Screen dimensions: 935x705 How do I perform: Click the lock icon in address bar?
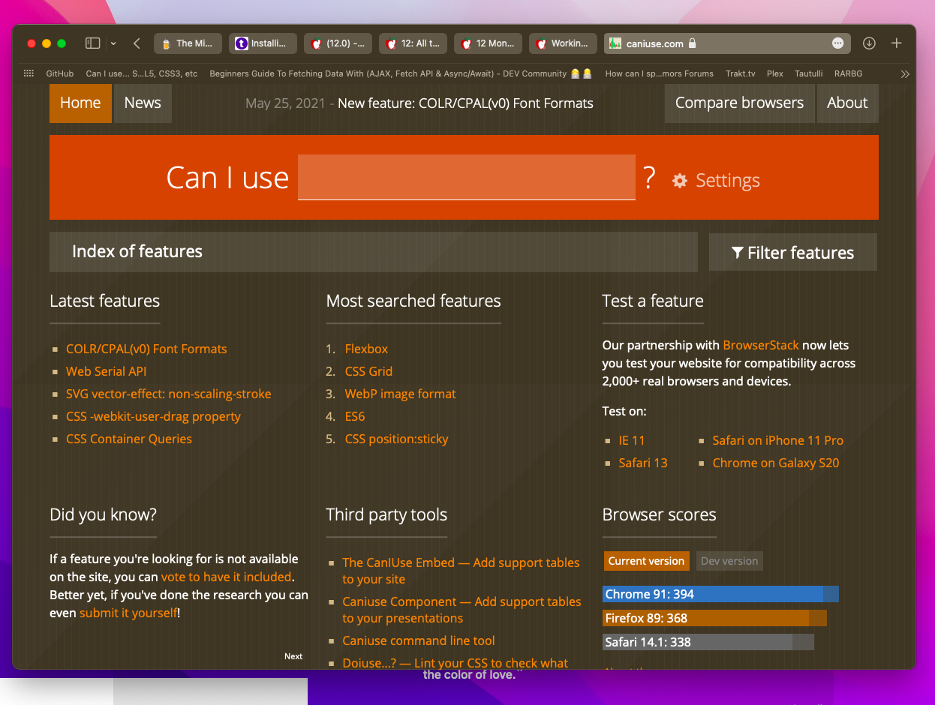pyautogui.click(x=693, y=43)
